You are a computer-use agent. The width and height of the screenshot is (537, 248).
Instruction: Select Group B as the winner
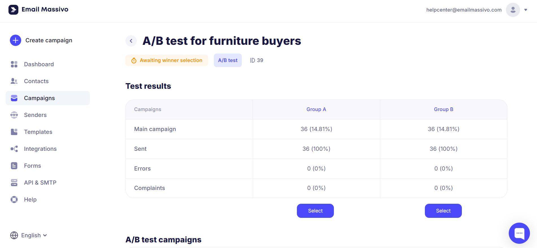(443, 211)
